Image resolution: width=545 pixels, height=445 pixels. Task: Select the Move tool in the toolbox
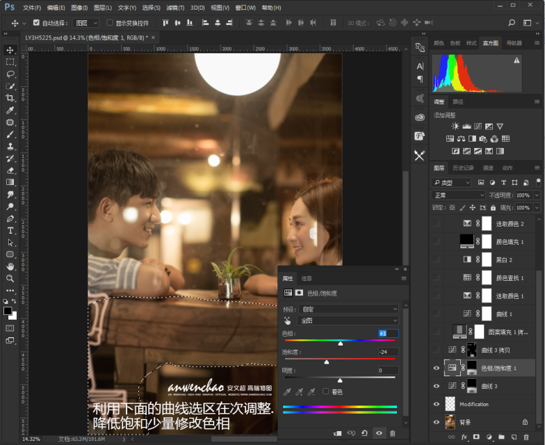point(10,50)
